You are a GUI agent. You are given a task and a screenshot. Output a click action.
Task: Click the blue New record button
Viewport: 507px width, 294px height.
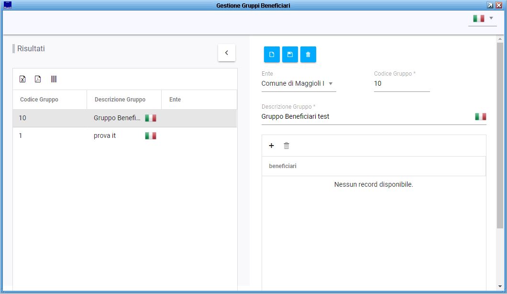272,55
